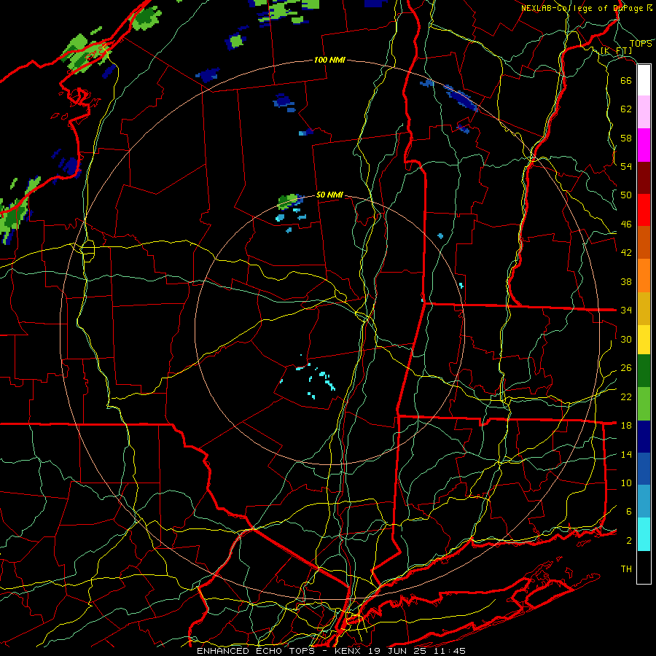This screenshot has height=656, width=656.
Task: Click legend value 14
Action: click(x=626, y=454)
